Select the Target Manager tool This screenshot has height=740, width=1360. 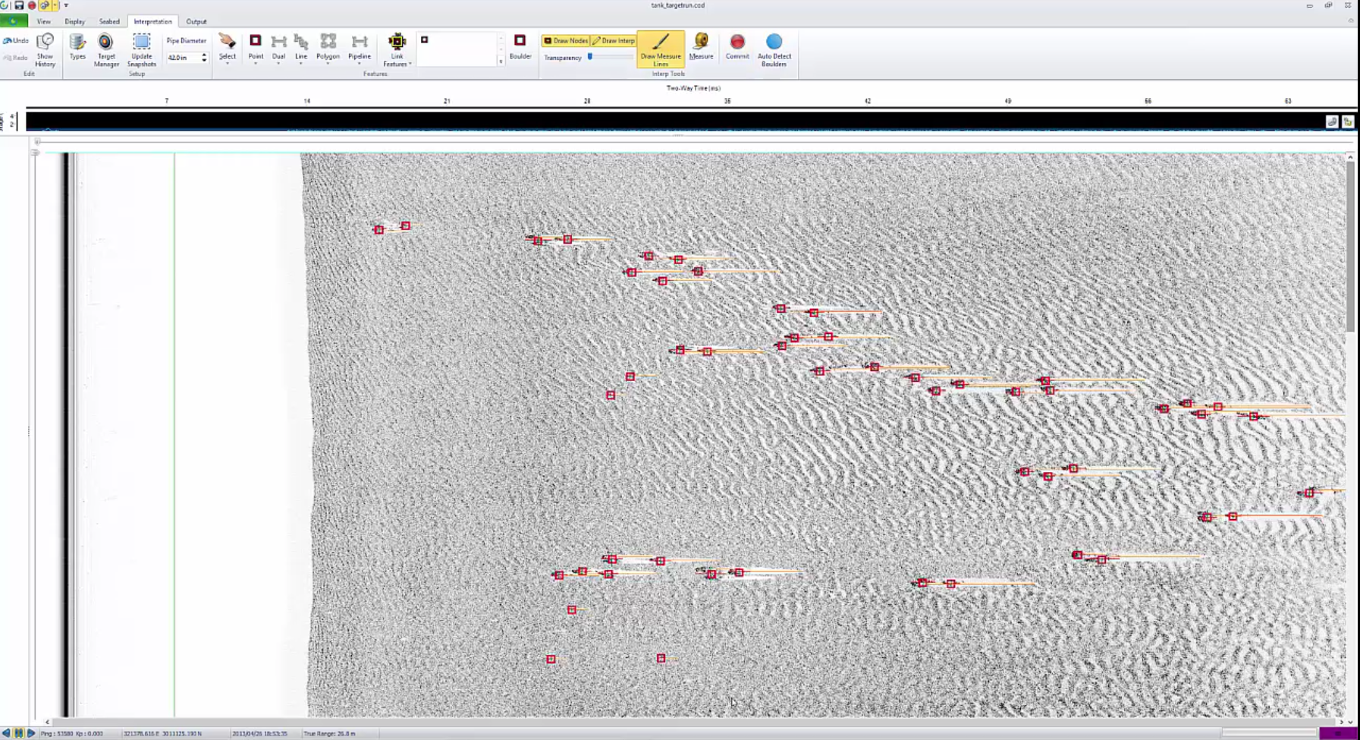coord(105,49)
